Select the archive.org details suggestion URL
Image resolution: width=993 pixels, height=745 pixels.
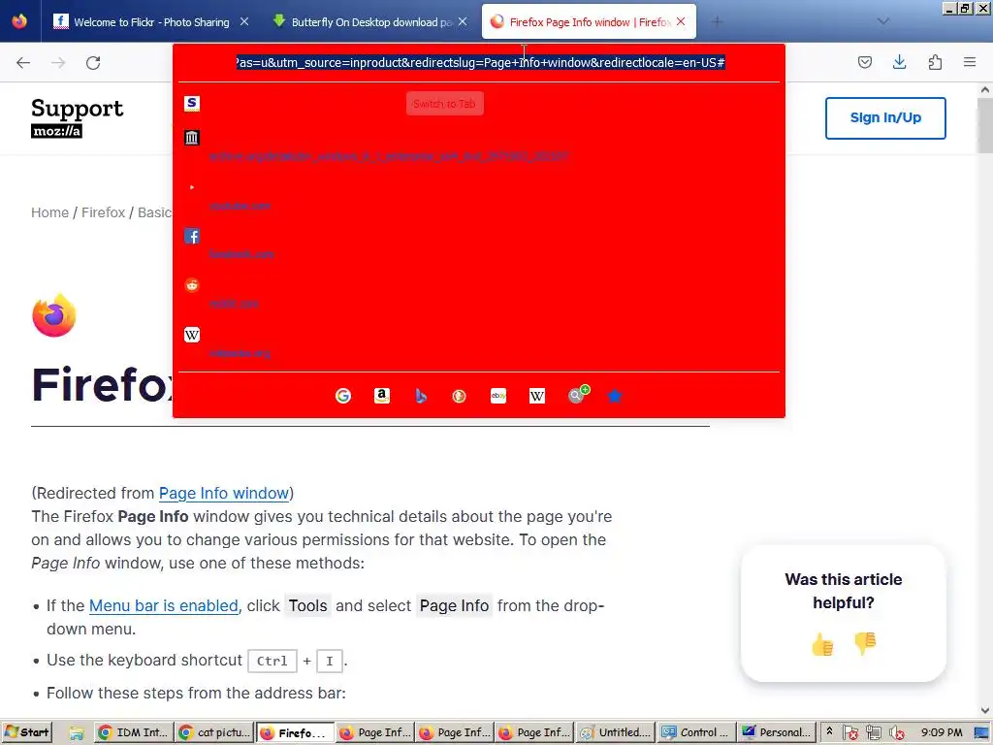(x=388, y=156)
